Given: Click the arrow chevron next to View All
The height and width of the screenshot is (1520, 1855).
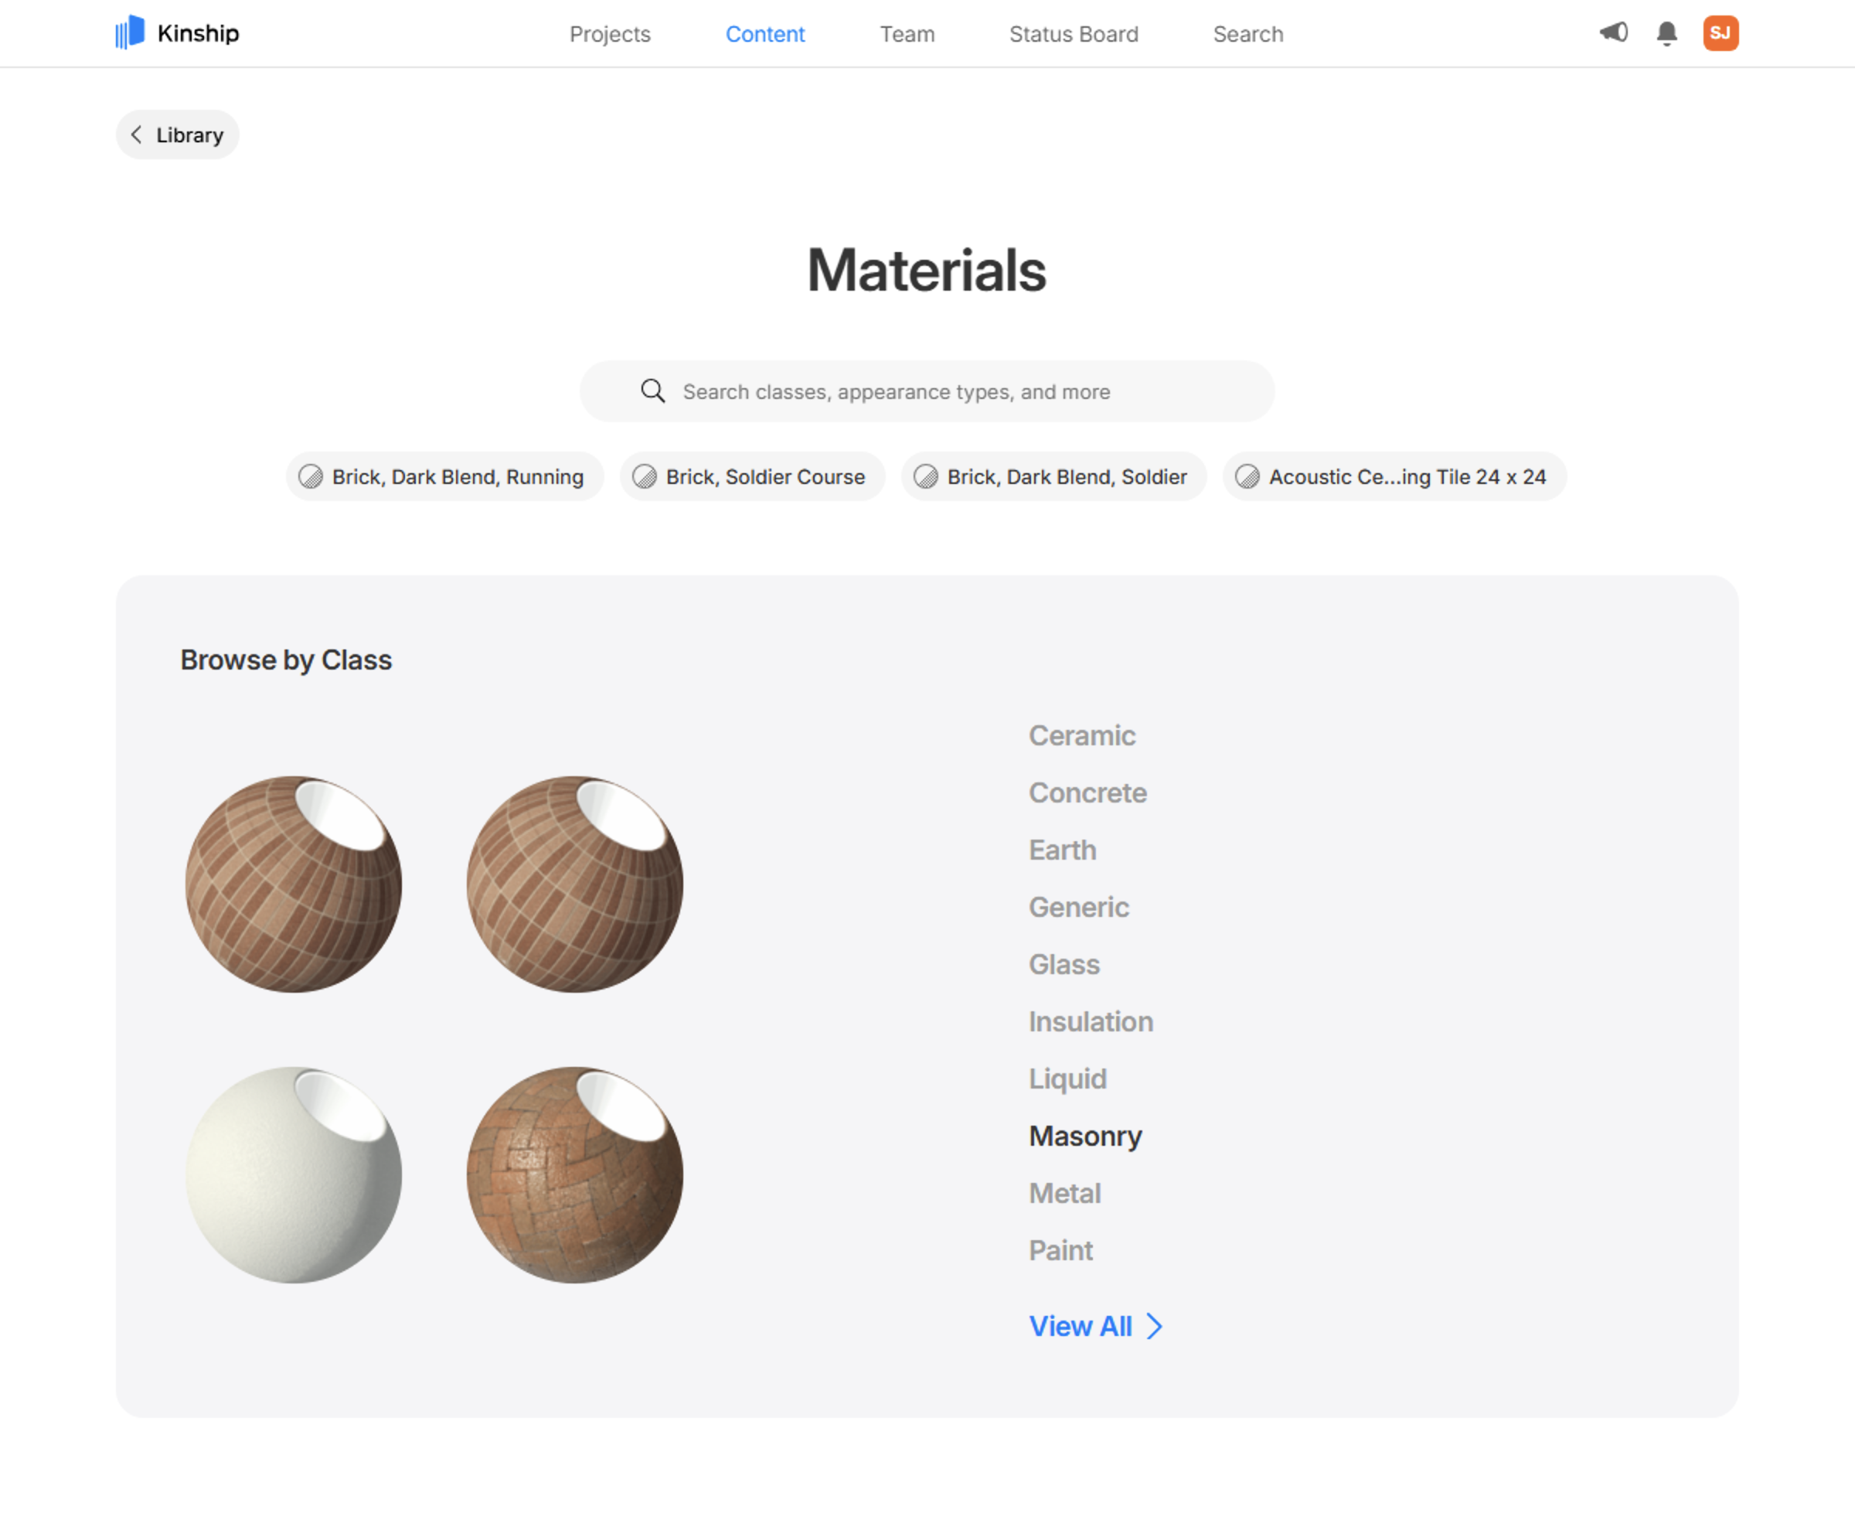Looking at the screenshot, I should (x=1156, y=1327).
